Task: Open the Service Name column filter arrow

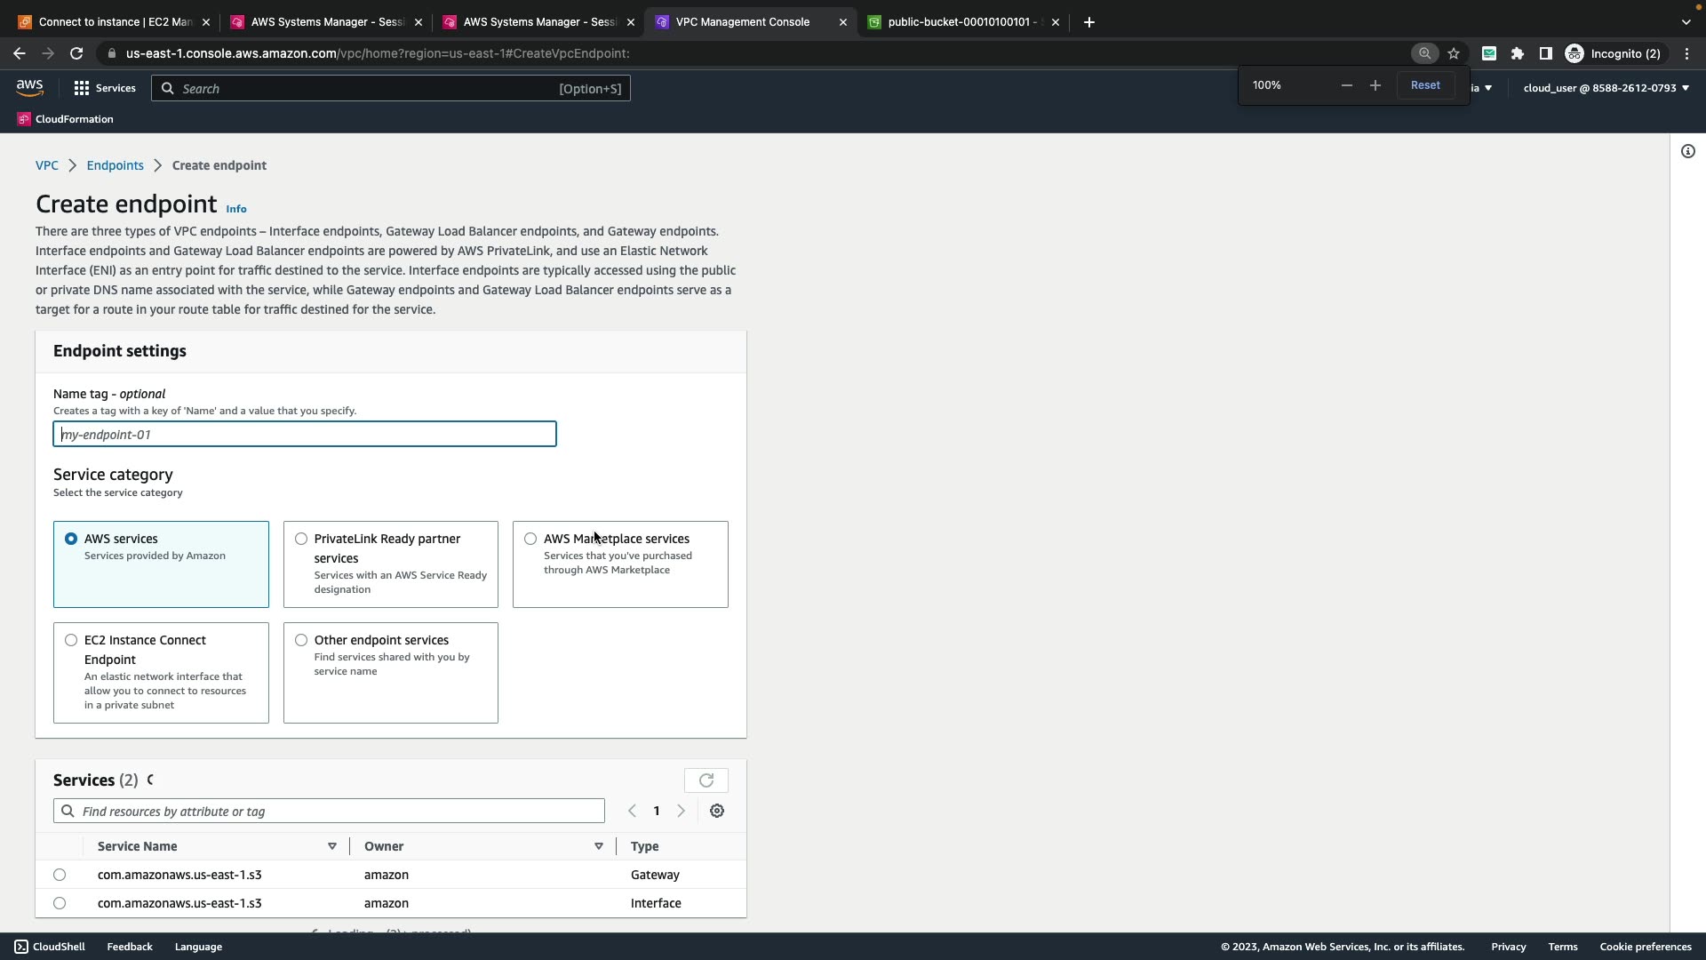Action: [332, 846]
